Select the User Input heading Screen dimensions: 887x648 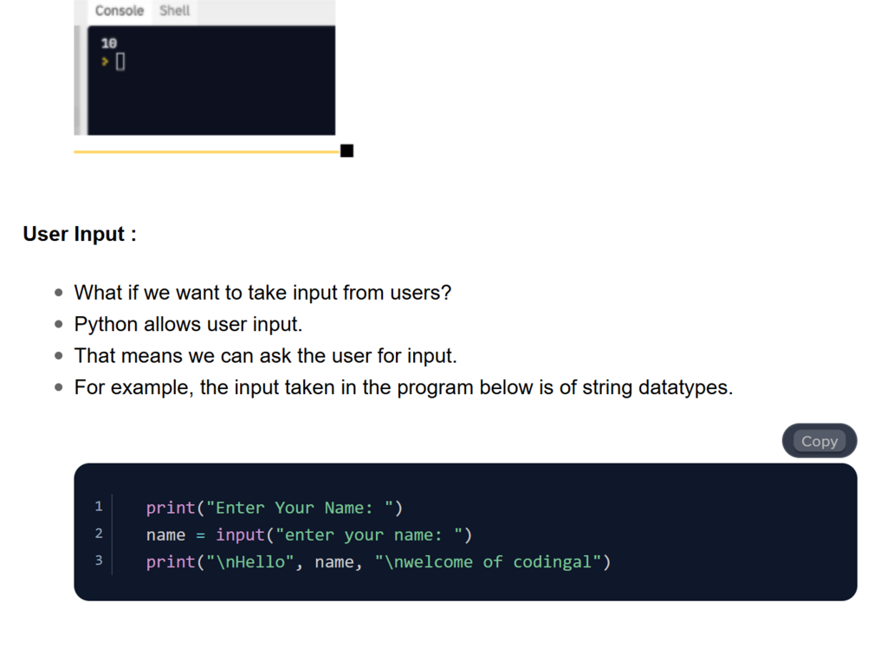(80, 234)
